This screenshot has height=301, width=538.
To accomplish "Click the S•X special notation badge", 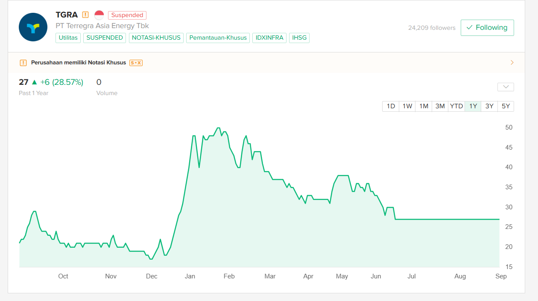I will pyautogui.click(x=136, y=63).
